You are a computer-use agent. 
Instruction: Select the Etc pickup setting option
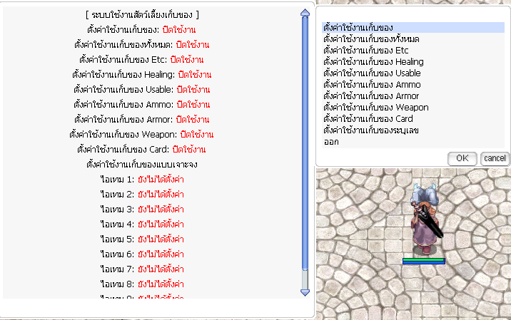tap(365, 51)
